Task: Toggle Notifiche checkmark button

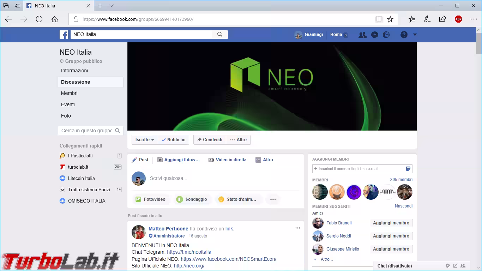Action: [x=173, y=140]
